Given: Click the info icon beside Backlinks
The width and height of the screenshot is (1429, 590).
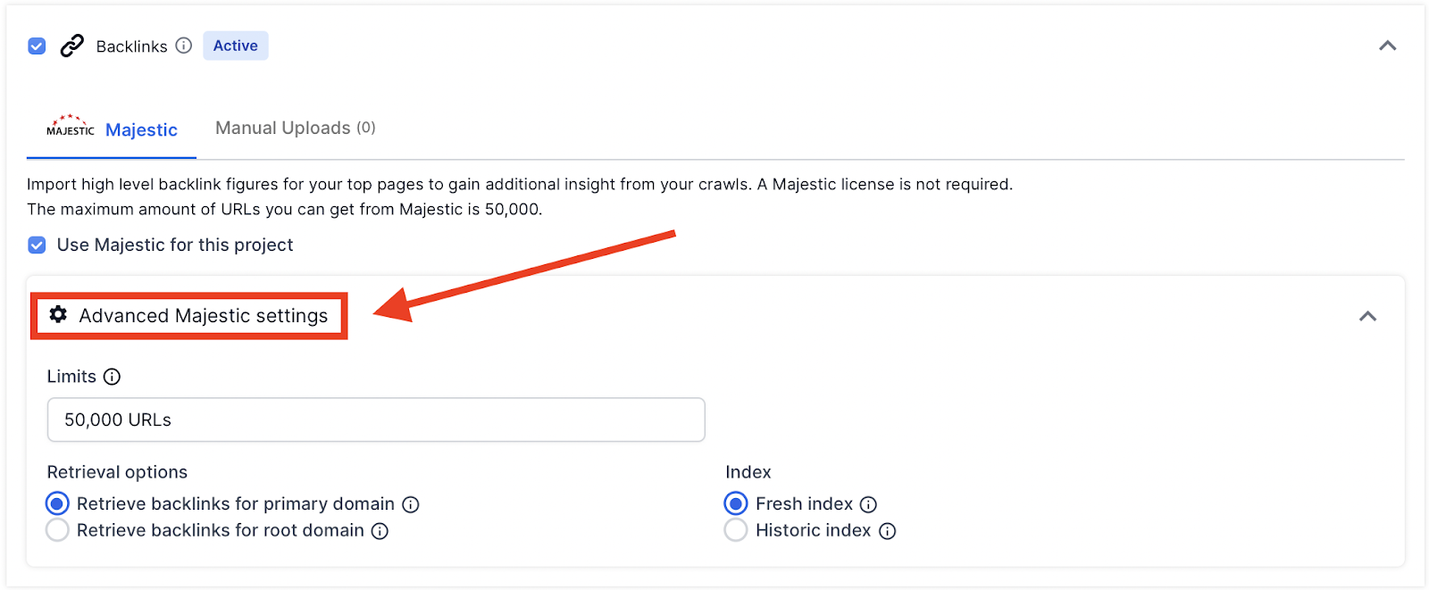Looking at the screenshot, I should (184, 46).
